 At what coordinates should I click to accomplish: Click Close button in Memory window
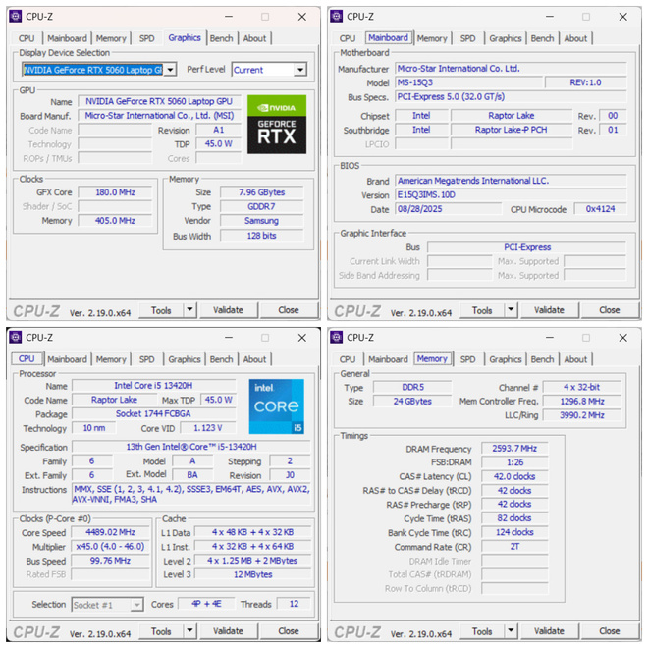coord(610,631)
